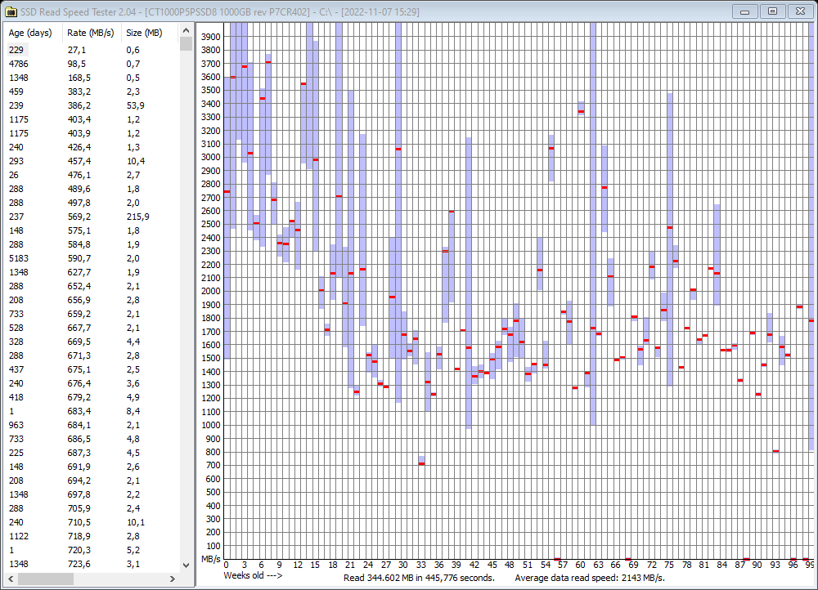The height and width of the screenshot is (590, 818).
Task: Select the row with age 5183
Action: [92, 258]
